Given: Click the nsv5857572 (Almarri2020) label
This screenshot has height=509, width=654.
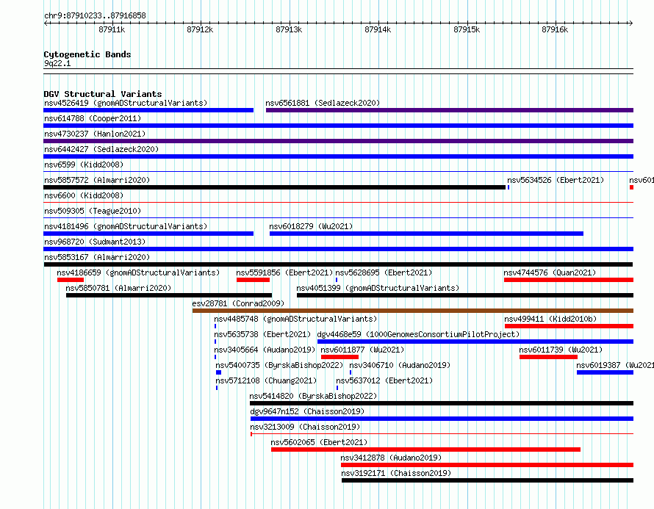Looking at the screenshot, I should (x=97, y=180).
